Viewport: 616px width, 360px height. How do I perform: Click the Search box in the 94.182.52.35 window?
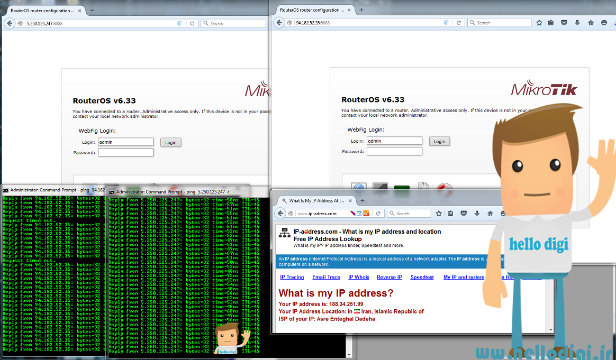(500, 23)
